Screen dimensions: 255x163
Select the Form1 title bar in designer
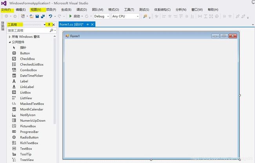pyautogui.click(x=151, y=36)
